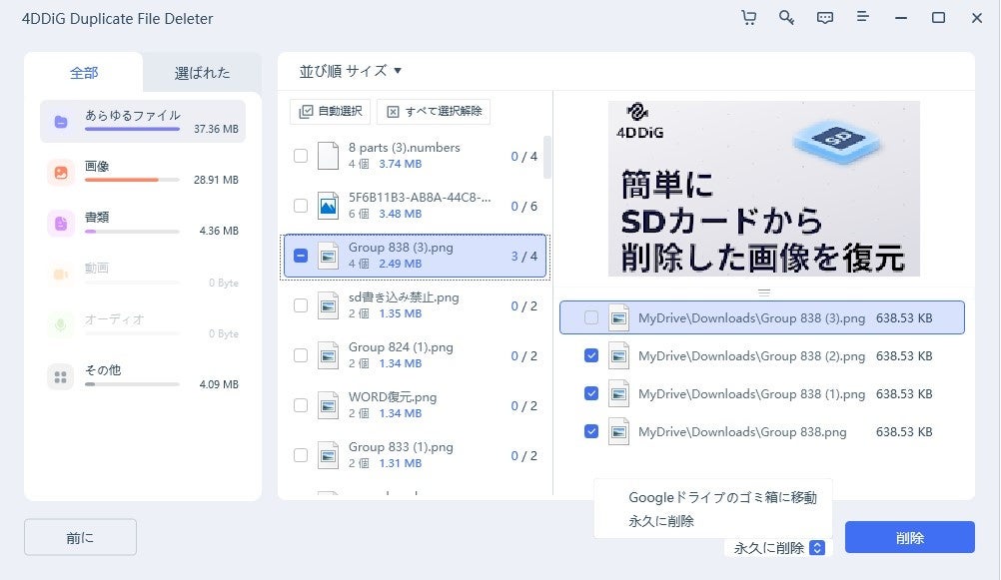Click the image icon of sd書き込み禁止.png
1001x580 pixels.
click(328, 305)
